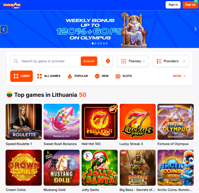
Task: Go to next banner slide arrow
Action: (x=195, y=29)
